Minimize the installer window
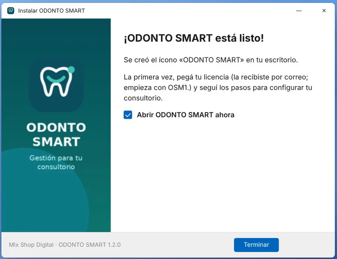This screenshot has height=259, width=337. pyautogui.click(x=299, y=10)
